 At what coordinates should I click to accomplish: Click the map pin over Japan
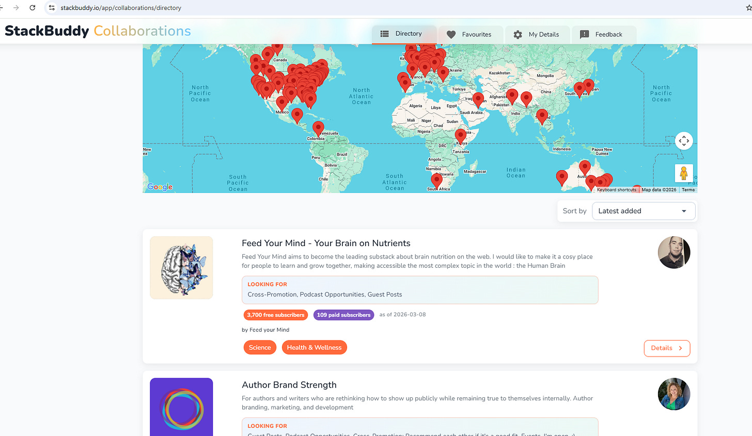tap(588, 86)
